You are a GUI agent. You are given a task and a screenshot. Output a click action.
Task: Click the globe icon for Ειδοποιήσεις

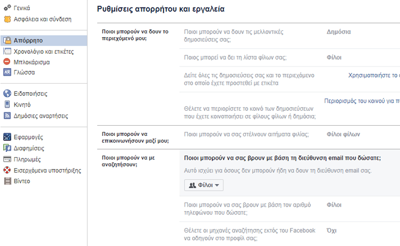tap(7, 94)
